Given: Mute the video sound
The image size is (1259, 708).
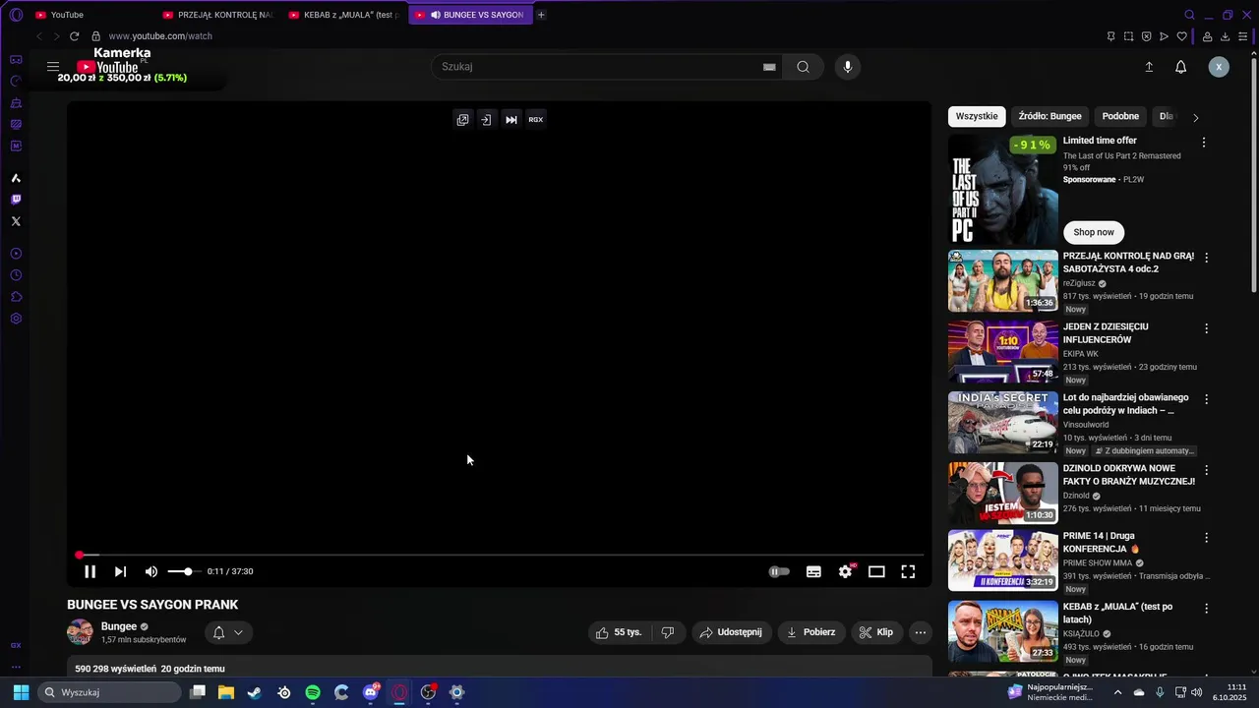Looking at the screenshot, I should point(151,571).
